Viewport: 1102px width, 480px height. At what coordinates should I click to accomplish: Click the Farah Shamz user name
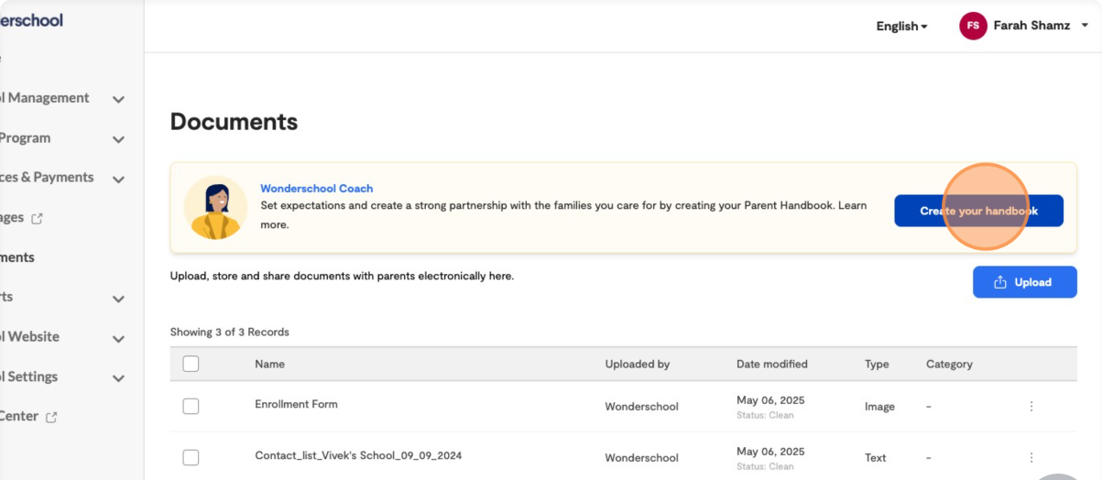click(1031, 26)
